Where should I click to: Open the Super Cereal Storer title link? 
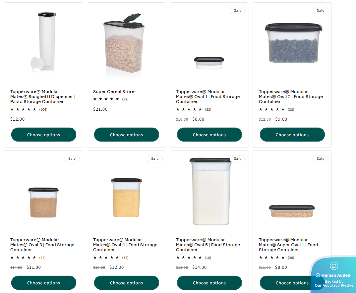click(x=114, y=92)
